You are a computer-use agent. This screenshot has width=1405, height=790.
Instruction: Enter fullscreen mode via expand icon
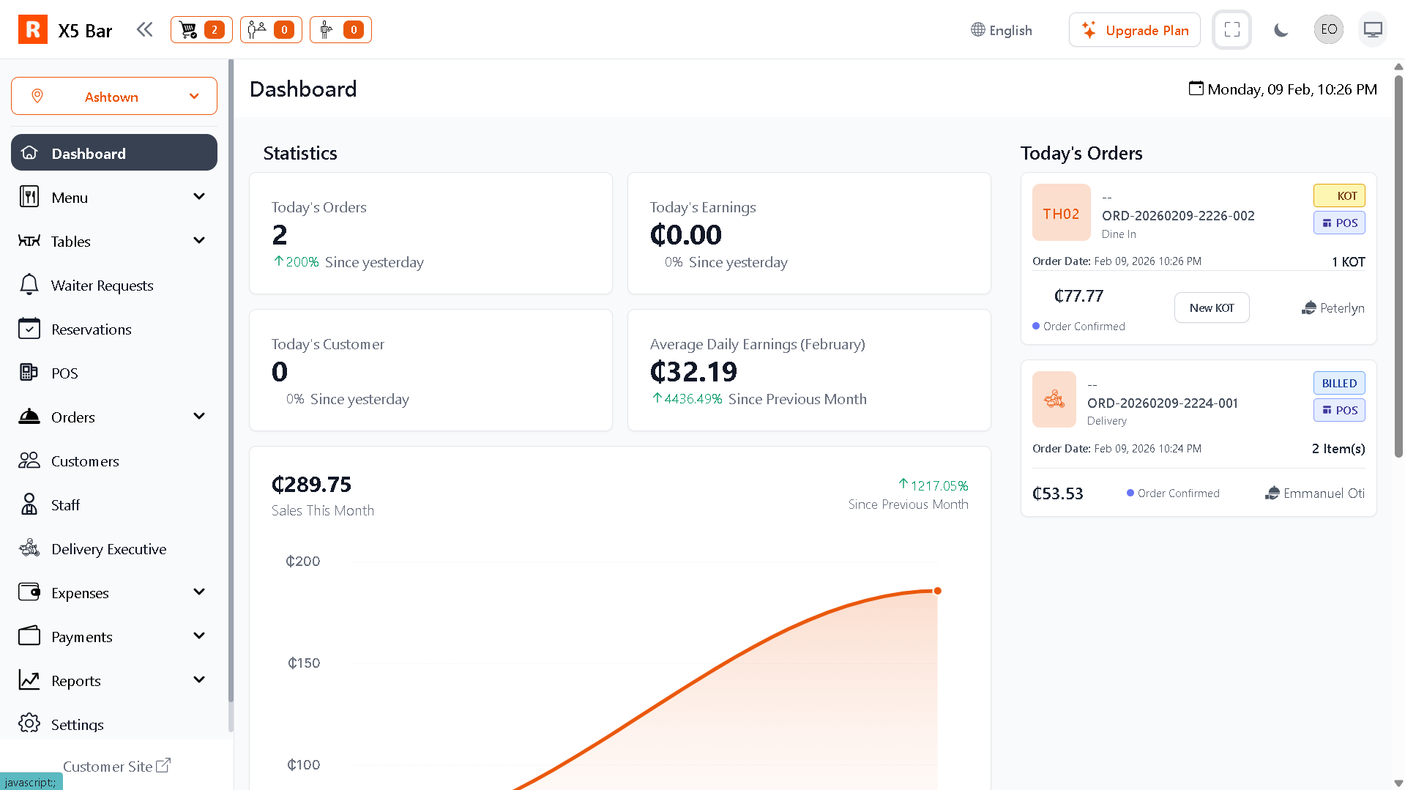point(1231,30)
